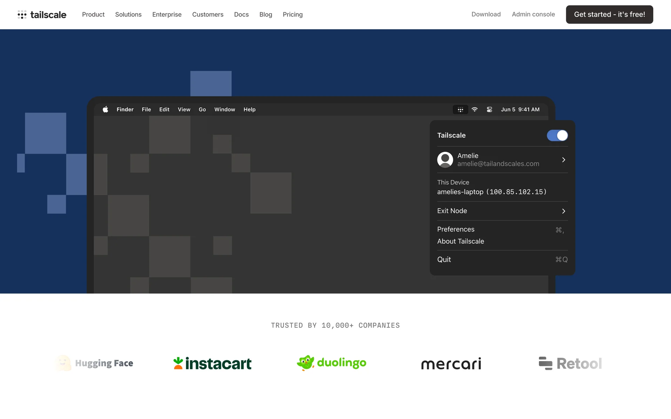Open the Solutions navigation menu
The image size is (671, 419).
128,15
